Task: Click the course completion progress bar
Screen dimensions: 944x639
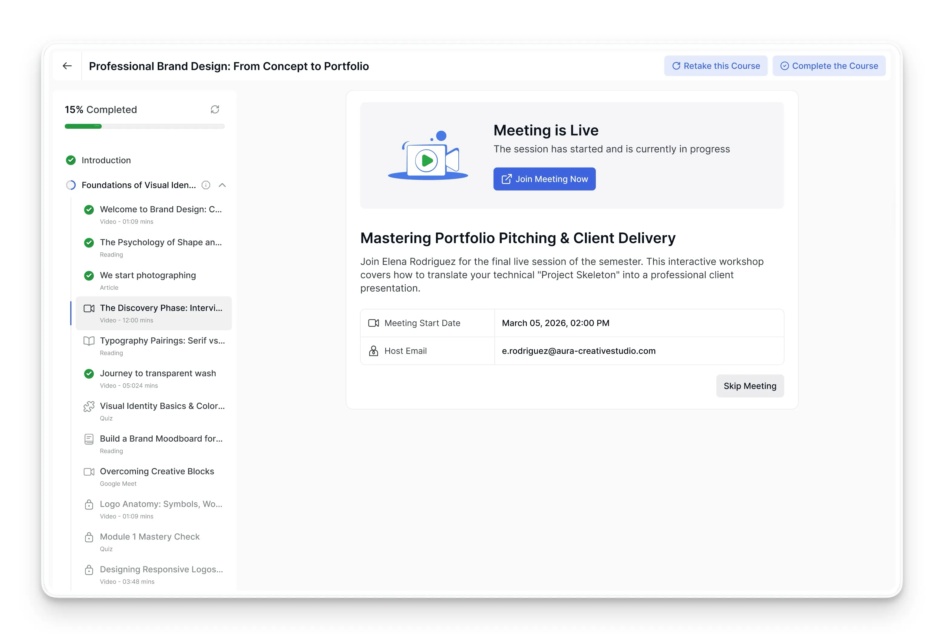Action: click(145, 126)
